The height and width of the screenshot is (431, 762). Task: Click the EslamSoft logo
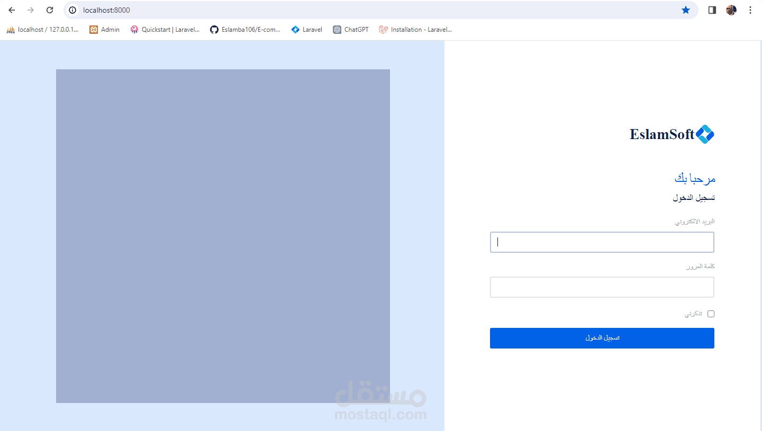pyautogui.click(x=672, y=134)
